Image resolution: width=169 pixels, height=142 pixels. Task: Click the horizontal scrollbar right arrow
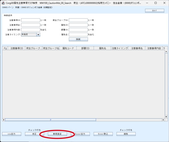[163, 120]
